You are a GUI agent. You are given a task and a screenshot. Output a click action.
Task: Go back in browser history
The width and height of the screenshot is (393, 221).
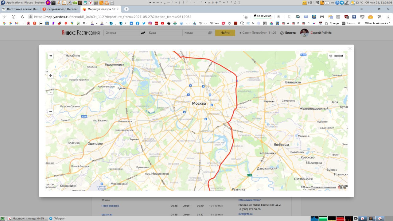[5, 17]
